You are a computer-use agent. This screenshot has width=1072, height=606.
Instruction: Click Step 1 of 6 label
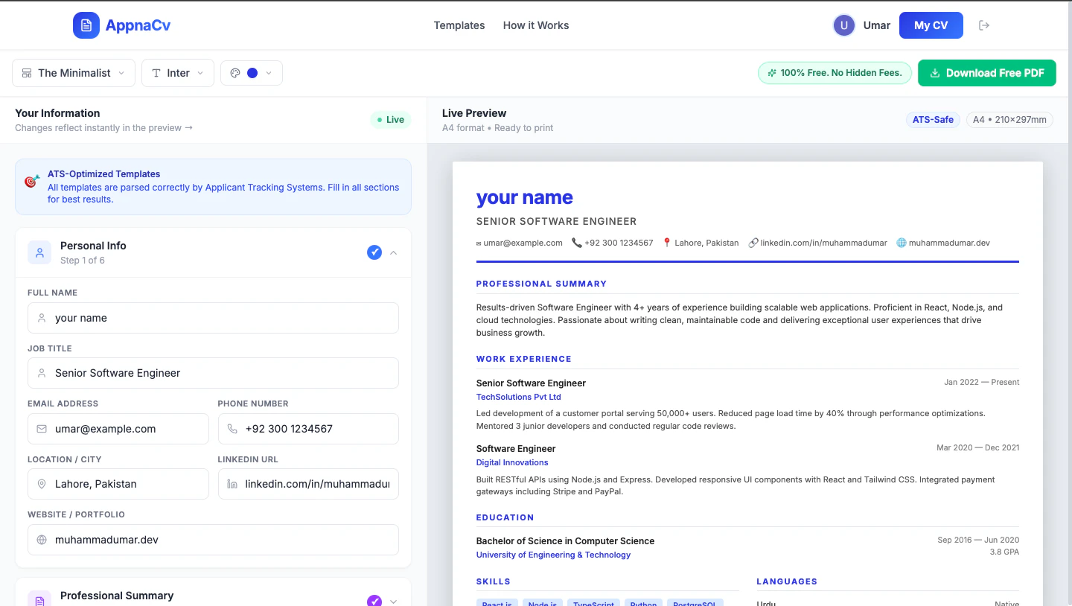pos(83,261)
